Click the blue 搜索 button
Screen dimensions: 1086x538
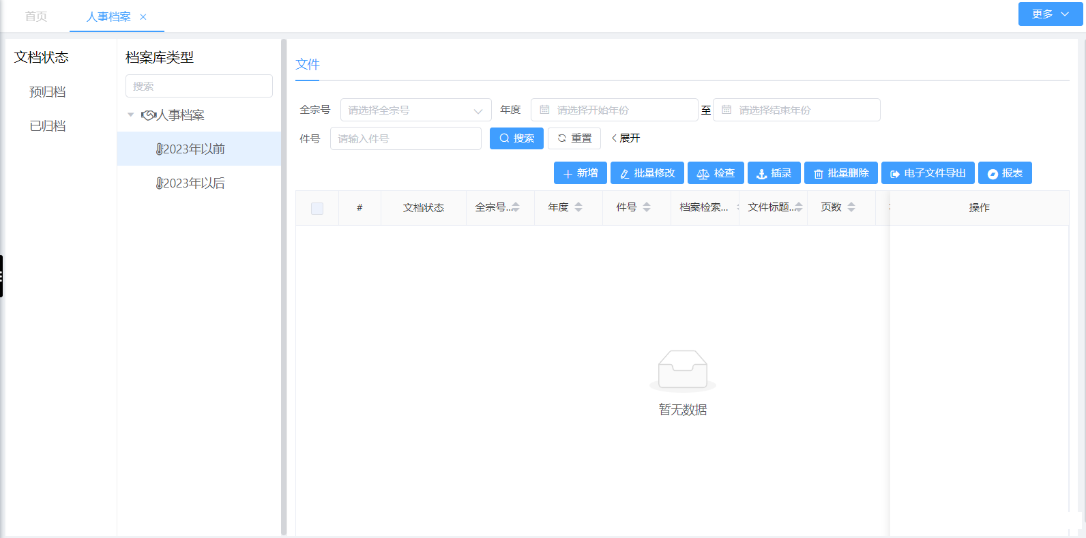[516, 138]
